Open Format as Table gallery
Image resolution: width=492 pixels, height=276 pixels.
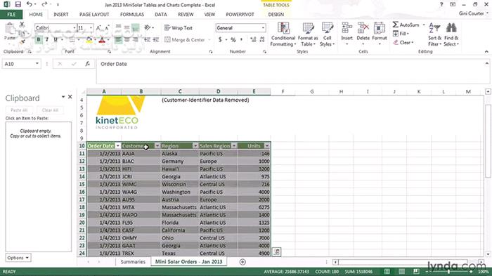(x=308, y=34)
